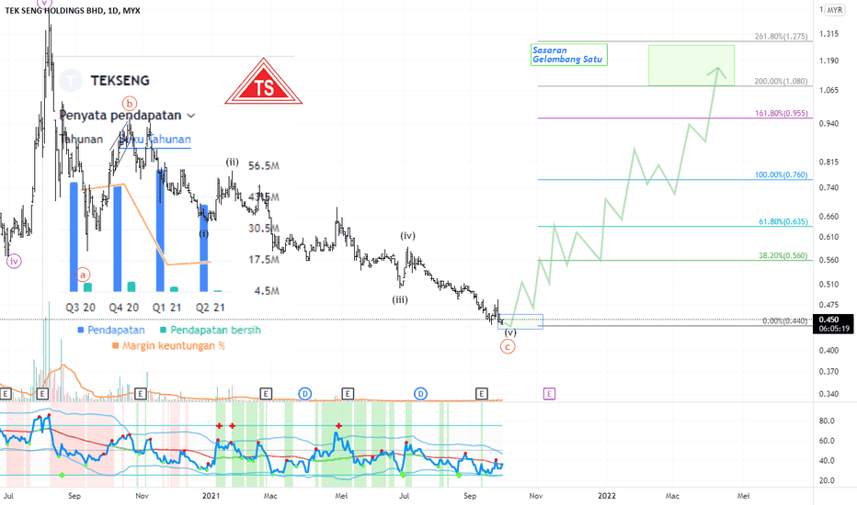
Task: Toggle the Margin keuntungan % legend series
Action: pyautogui.click(x=168, y=345)
